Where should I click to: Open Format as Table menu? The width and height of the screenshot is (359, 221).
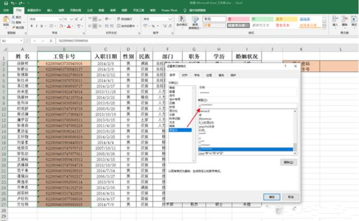coord(195,22)
